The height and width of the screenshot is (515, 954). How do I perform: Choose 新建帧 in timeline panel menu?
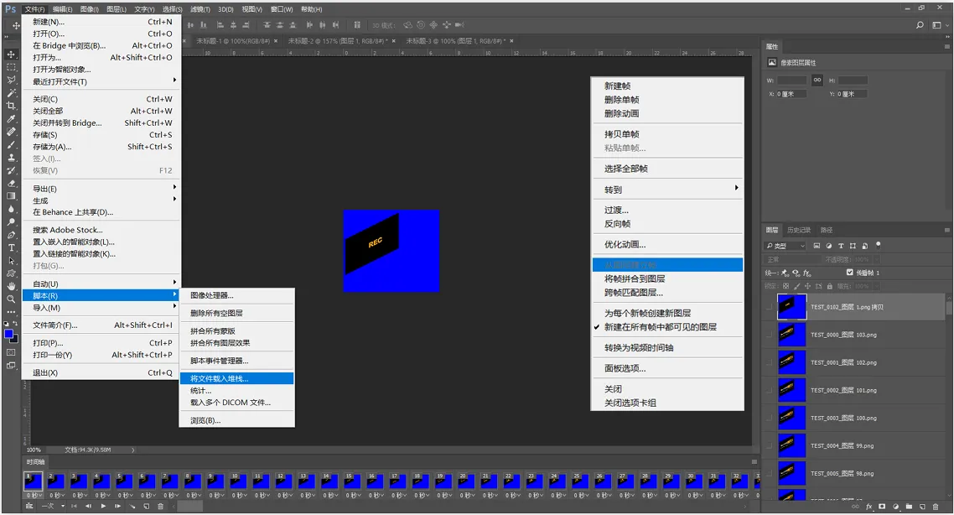click(x=667, y=86)
